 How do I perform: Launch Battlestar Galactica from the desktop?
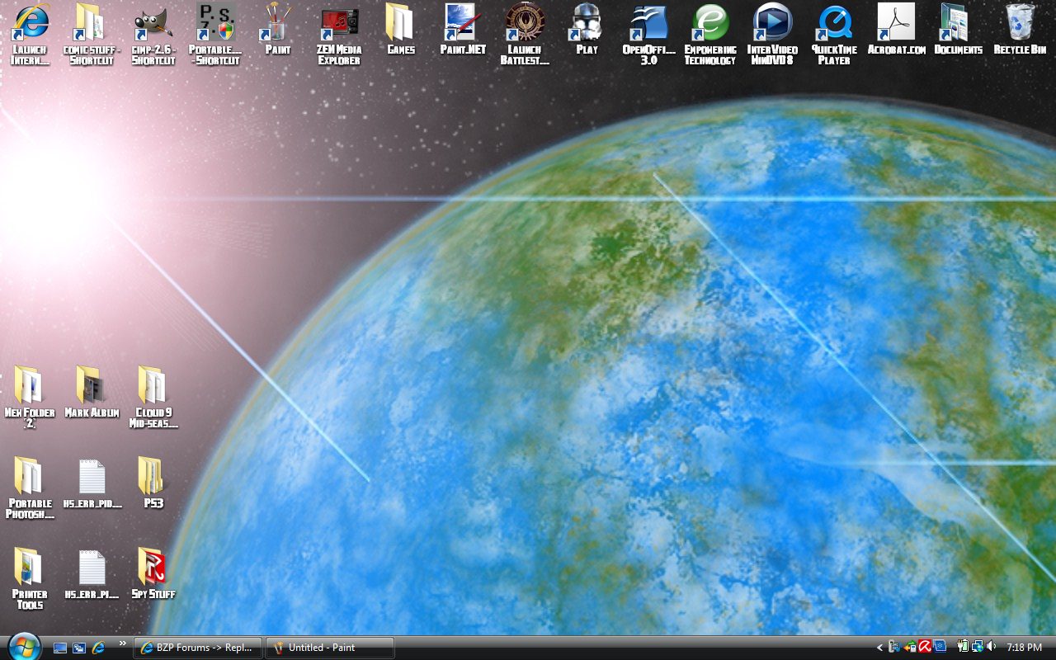click(x=524, y=25)
